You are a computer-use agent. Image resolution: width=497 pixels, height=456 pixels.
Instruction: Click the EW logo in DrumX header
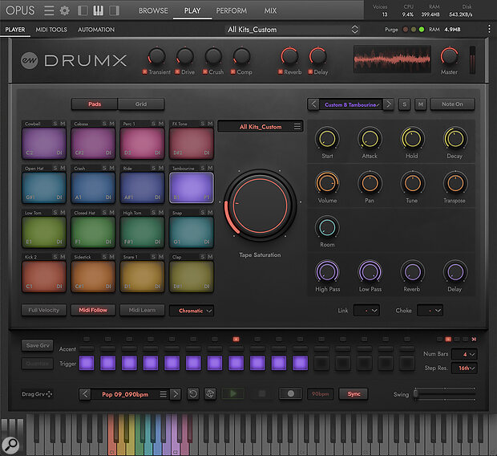tap(29, 60)
